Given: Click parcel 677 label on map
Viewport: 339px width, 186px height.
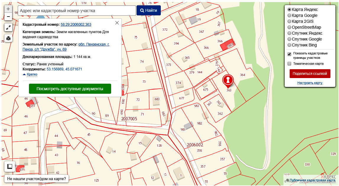Looking at the screenshot, I should pos(181,98).
